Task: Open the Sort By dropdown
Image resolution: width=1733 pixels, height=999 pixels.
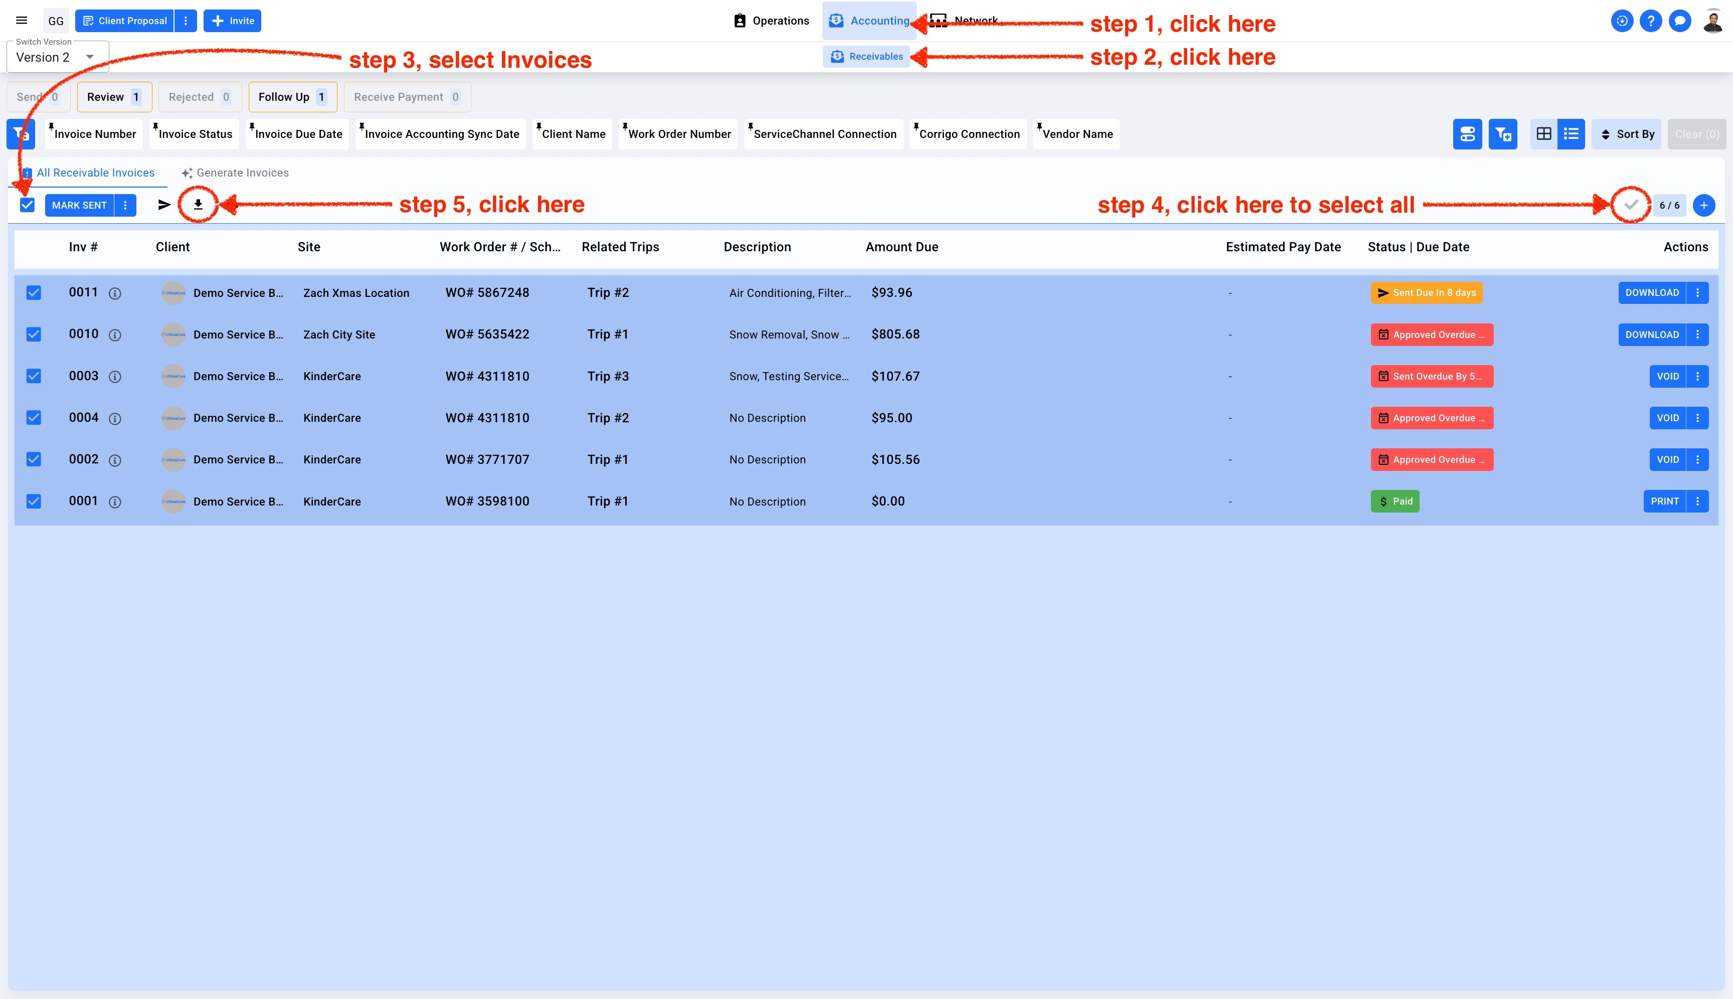Action: 1627,134
